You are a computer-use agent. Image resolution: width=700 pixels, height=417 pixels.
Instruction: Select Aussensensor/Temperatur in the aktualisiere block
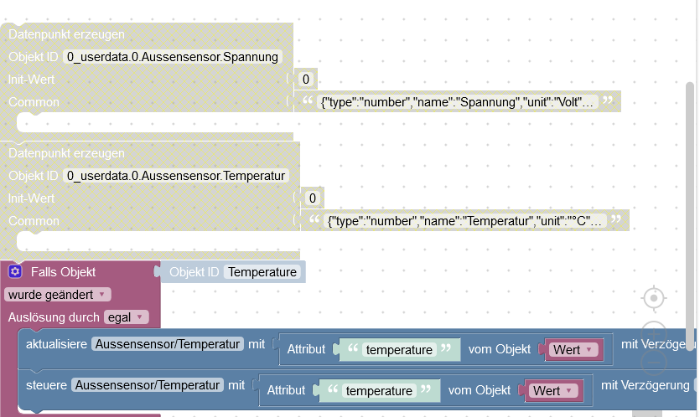(168, 344)
